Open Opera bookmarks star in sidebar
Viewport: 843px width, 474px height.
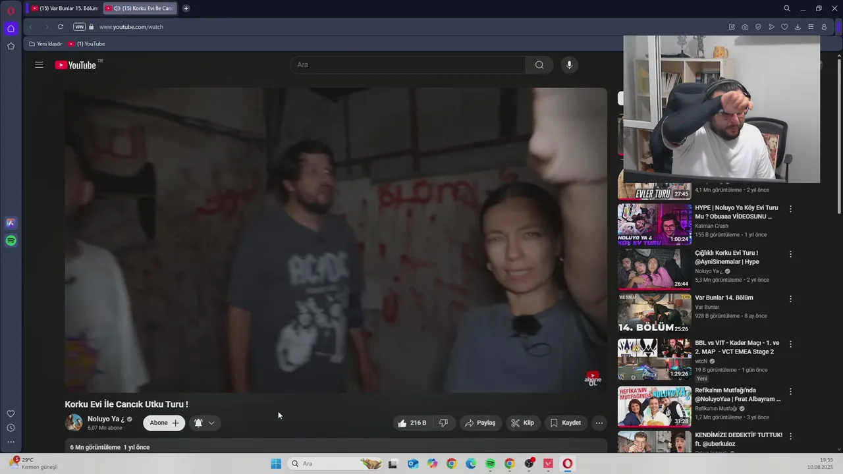[x=11, y=46]
